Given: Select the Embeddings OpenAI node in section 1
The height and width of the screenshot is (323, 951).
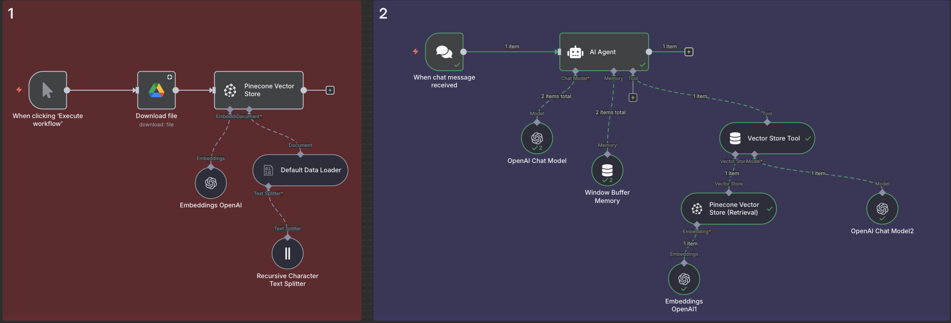Looking at the screenshot, I should tap(211, 183).
